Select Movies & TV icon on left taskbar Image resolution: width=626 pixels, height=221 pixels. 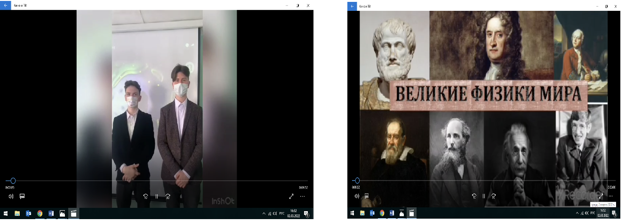pos(74,213)
